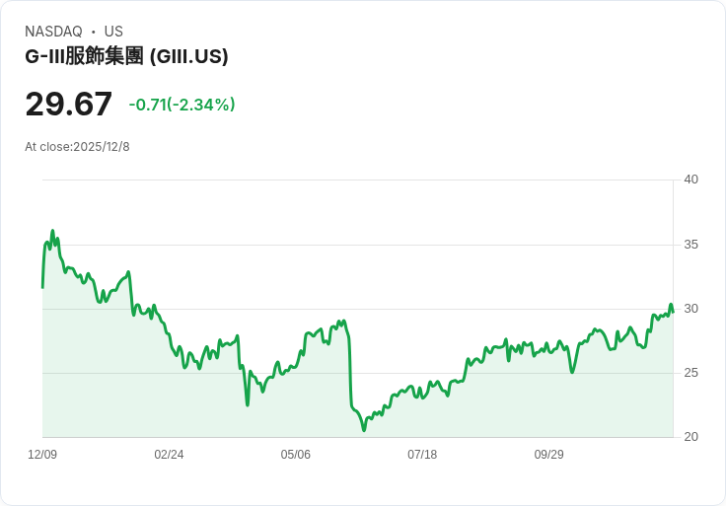Click the line's lowest dip between 02/24 and 05/06
Image resolution: width=726 pixels, height=506 pixels.
[248, 404]
